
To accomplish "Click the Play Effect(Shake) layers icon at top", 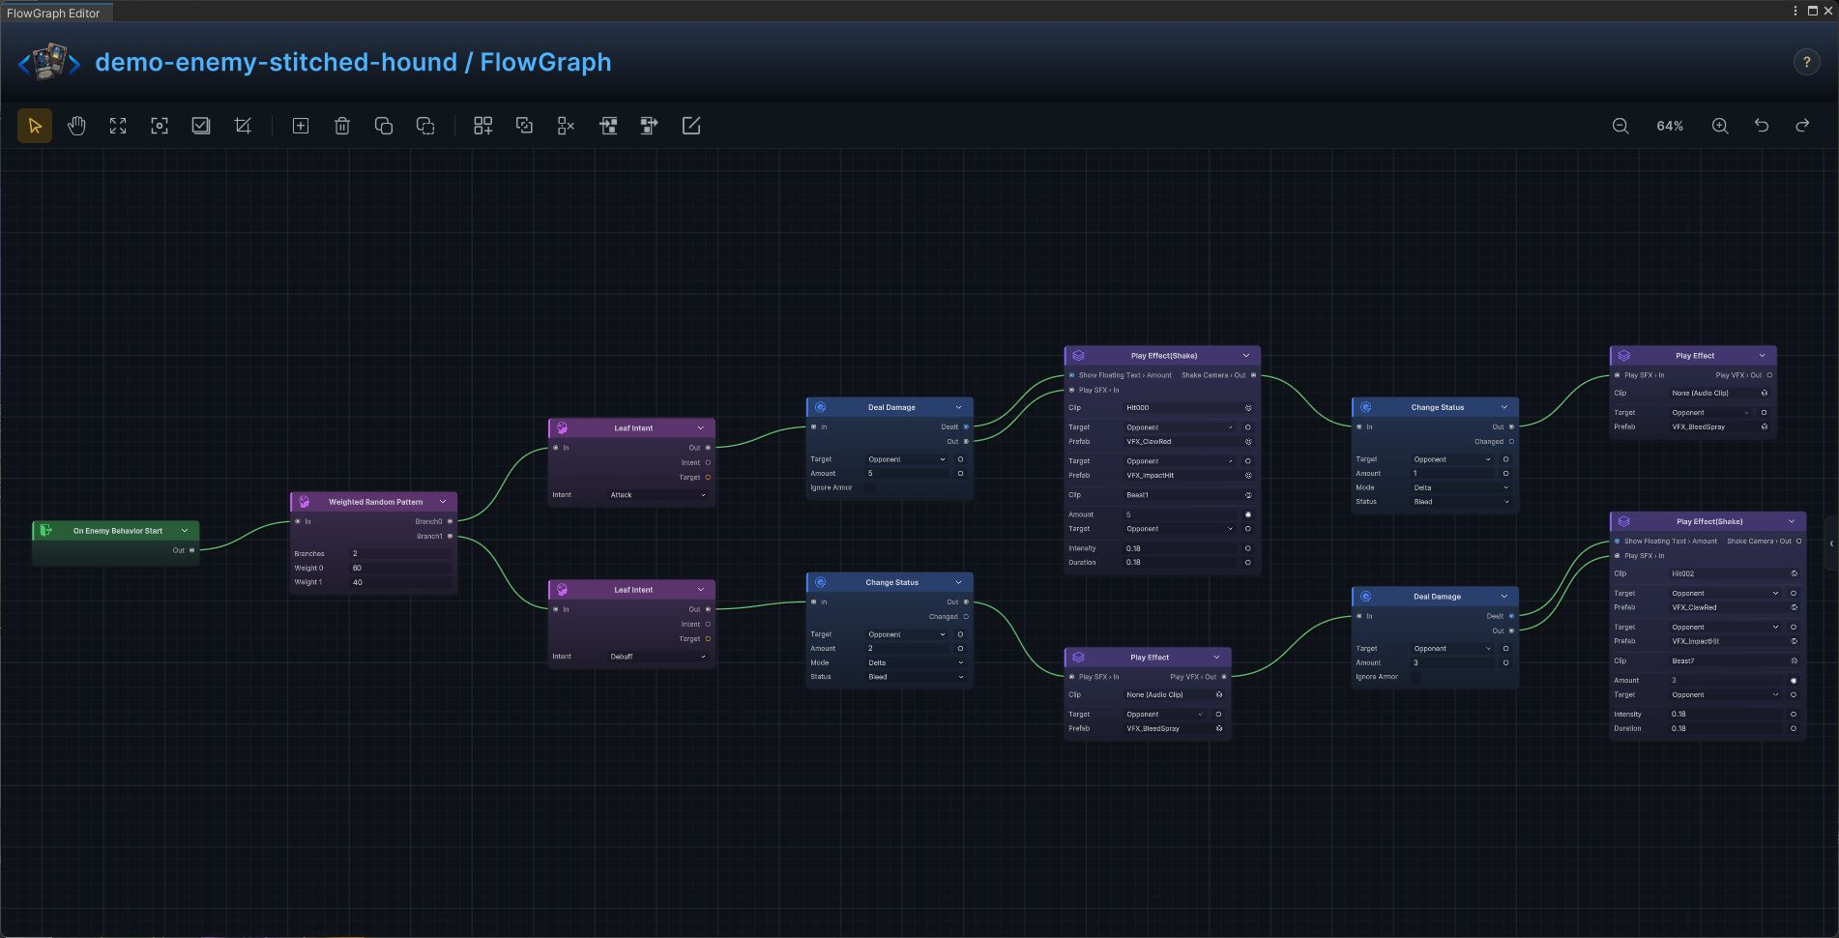I will coord(1078,356).
